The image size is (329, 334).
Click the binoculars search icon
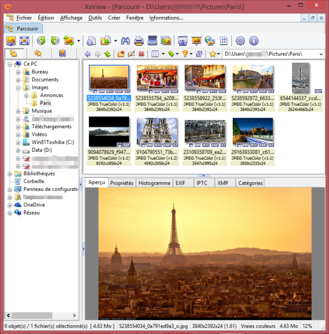[125, 41]
